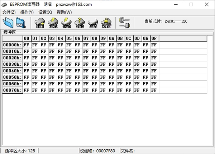Select FF cell at row 00000h column 0F
Image resolution: width=215 pixels, height=154 pixels.
click(x=154, y=45)
